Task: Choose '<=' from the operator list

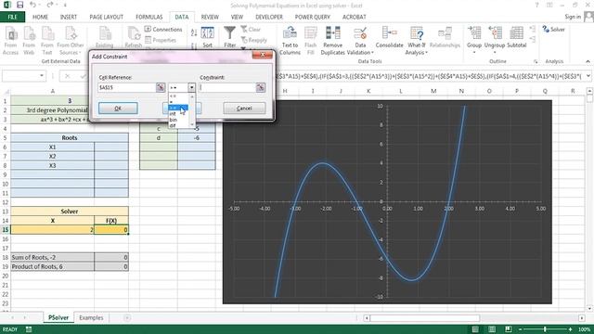Action: 173,96
